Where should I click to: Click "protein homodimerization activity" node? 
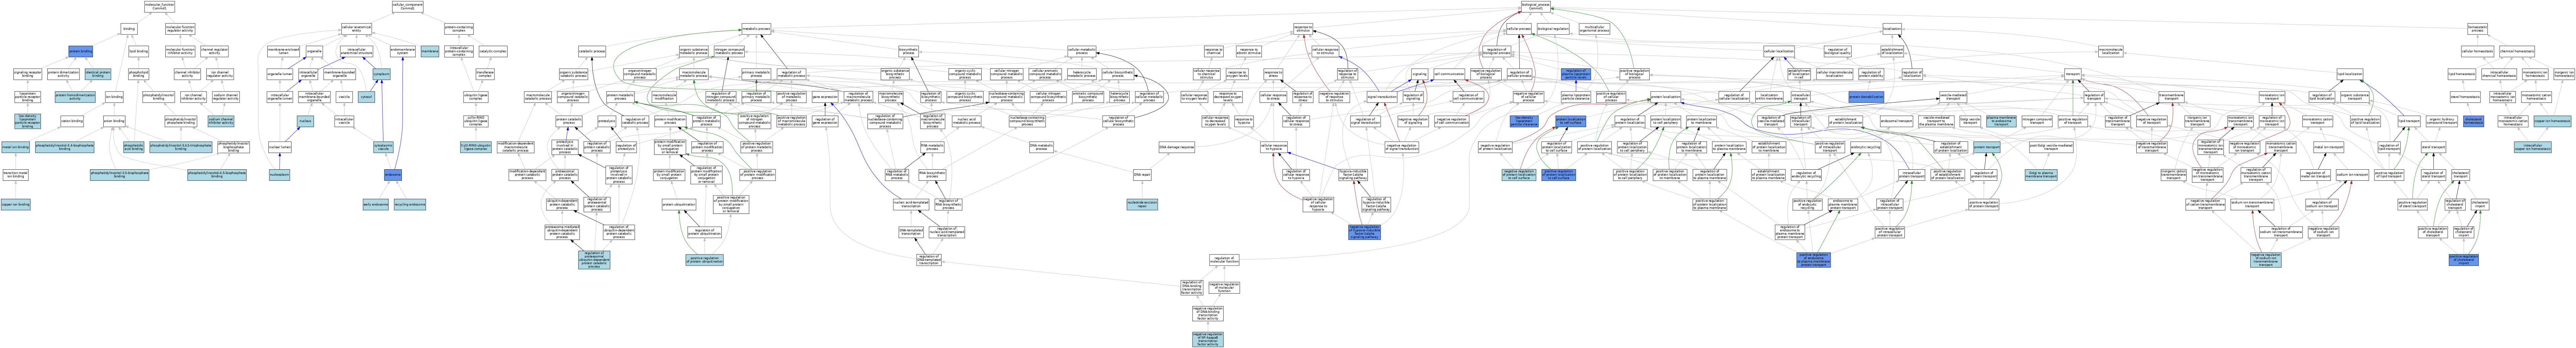[75, 97]
